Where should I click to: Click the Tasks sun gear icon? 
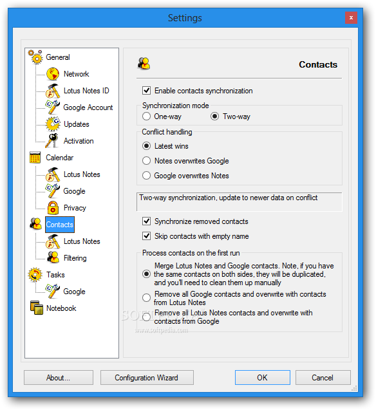35,275
